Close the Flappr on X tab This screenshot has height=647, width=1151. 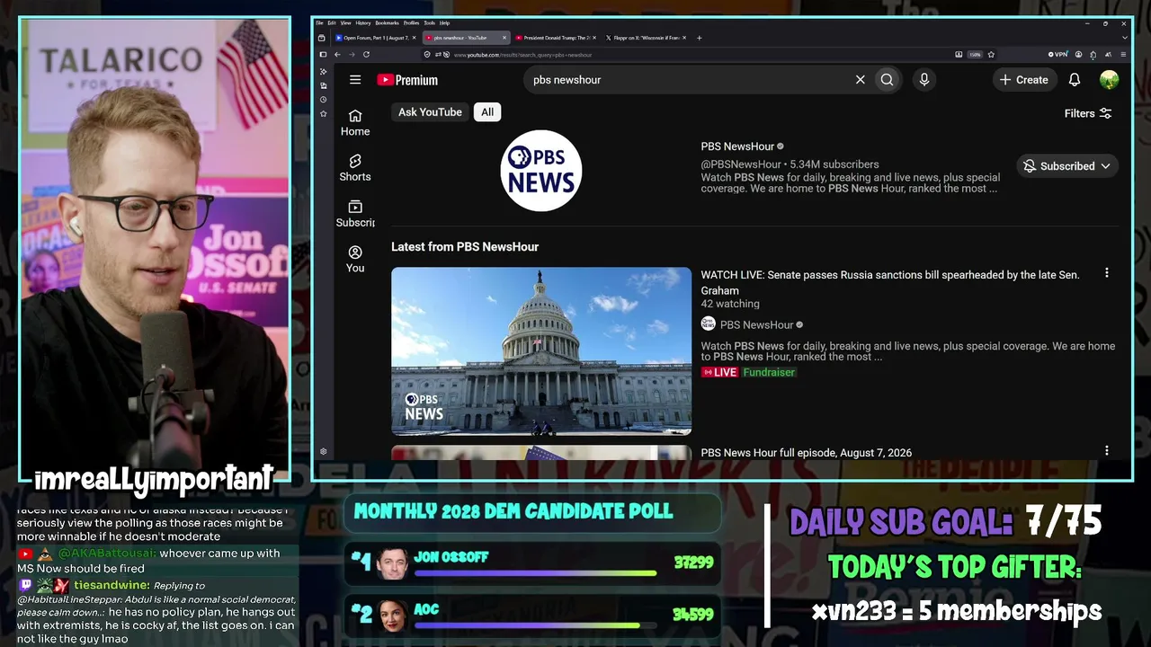[x=684, y=38]
